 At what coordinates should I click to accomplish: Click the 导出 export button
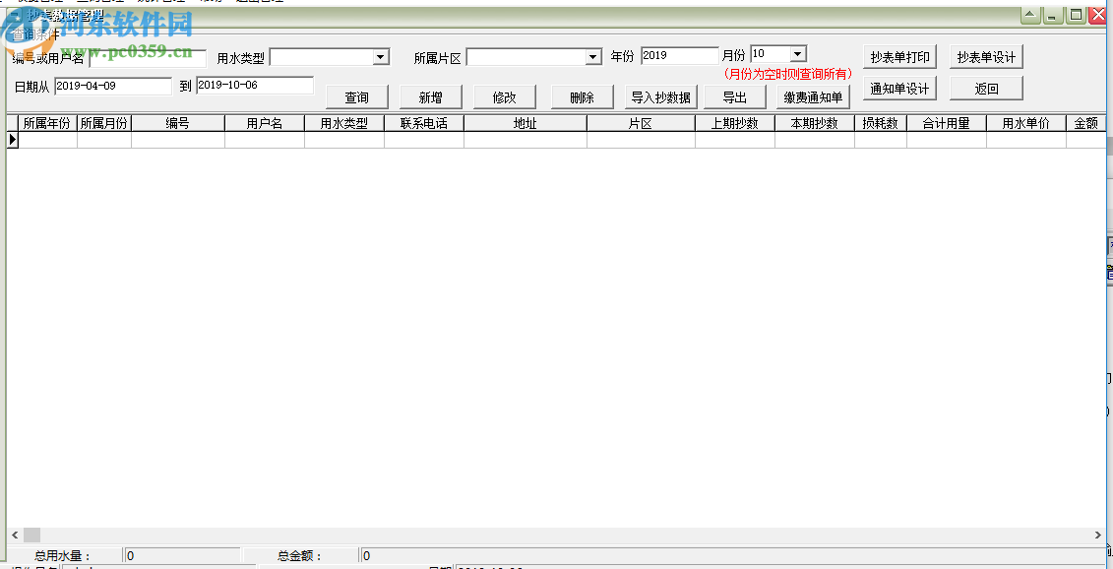735,97
